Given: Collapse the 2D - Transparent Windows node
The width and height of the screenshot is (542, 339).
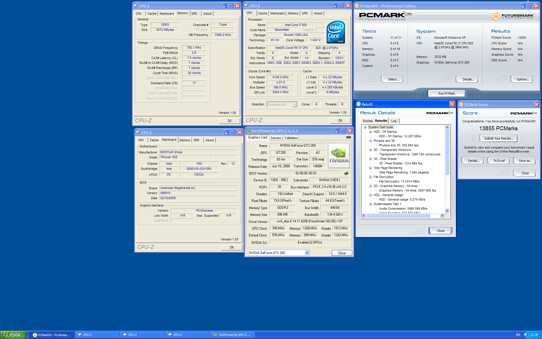Looking at the screenshot, I should pyautogui.click(x=370, y=150).
